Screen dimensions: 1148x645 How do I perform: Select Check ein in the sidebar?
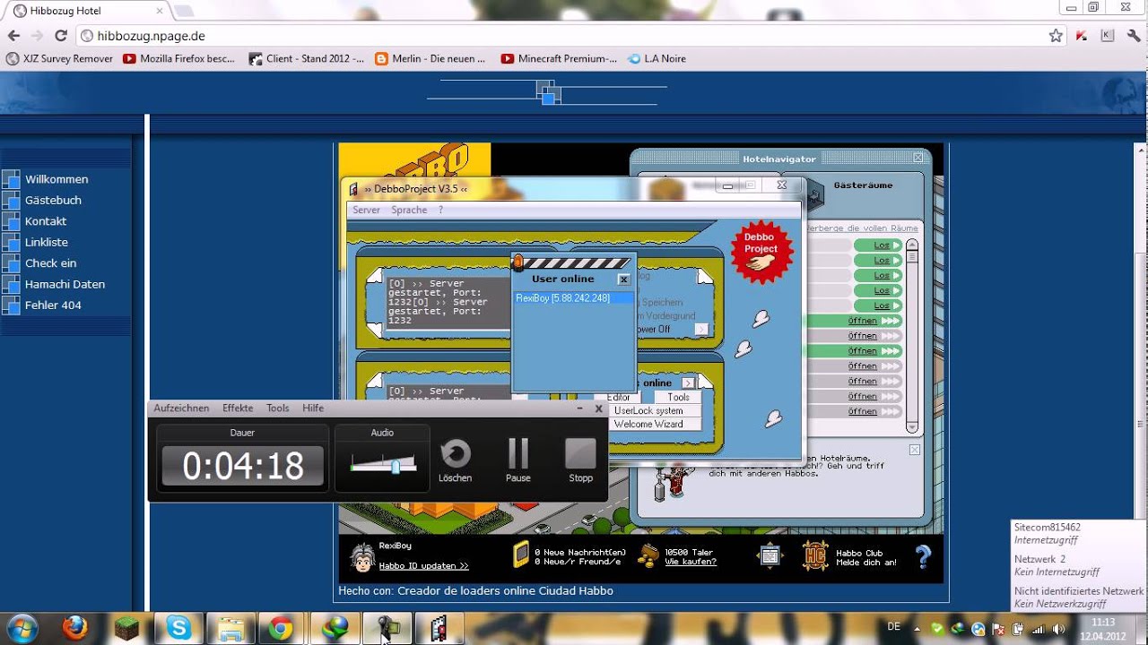pos(50,263)
